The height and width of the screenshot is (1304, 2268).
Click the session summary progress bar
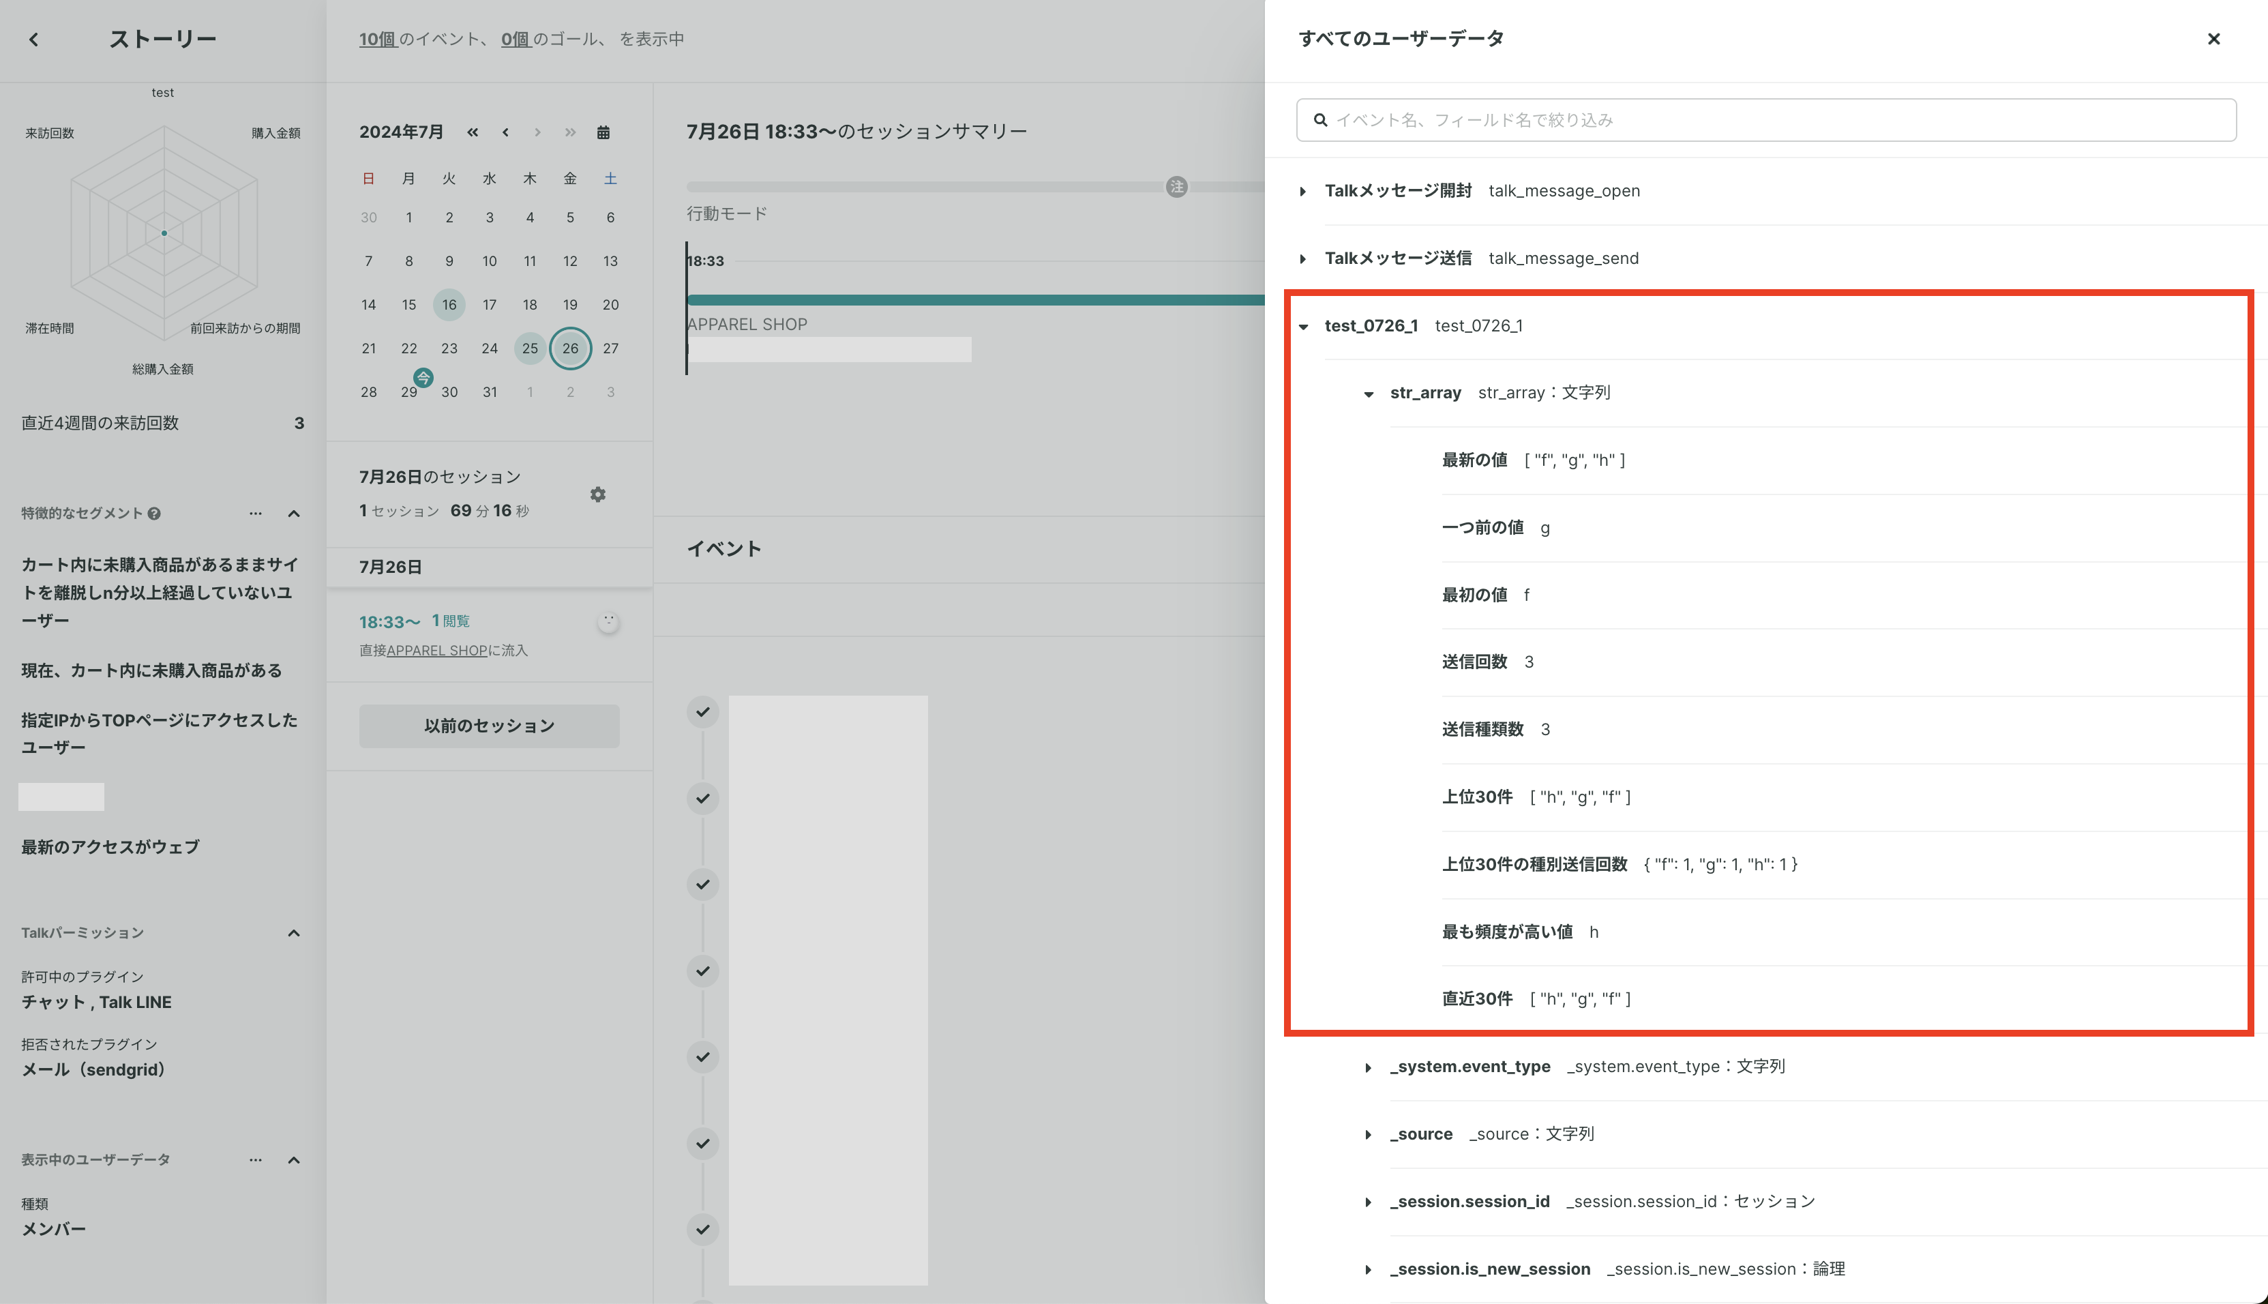tap(975, 187)
